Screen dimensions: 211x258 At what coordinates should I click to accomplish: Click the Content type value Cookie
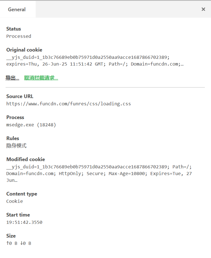(14, 201)
